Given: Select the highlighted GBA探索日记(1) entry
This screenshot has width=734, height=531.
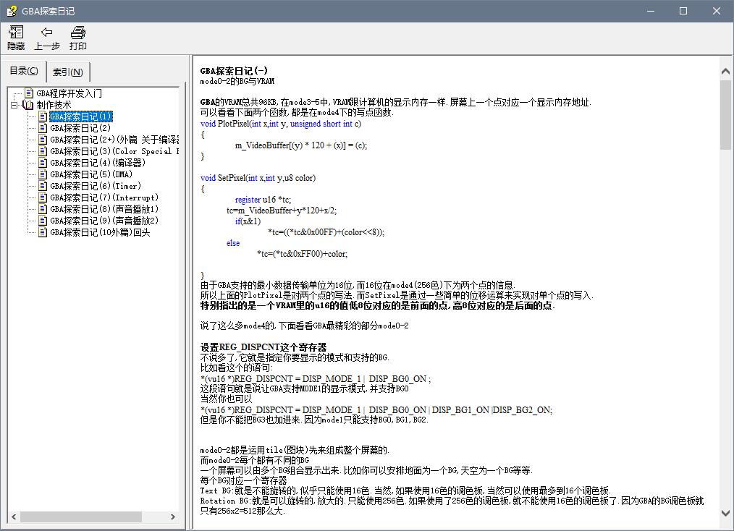Looking at the screenshot, I should click(x=80, y=116).
